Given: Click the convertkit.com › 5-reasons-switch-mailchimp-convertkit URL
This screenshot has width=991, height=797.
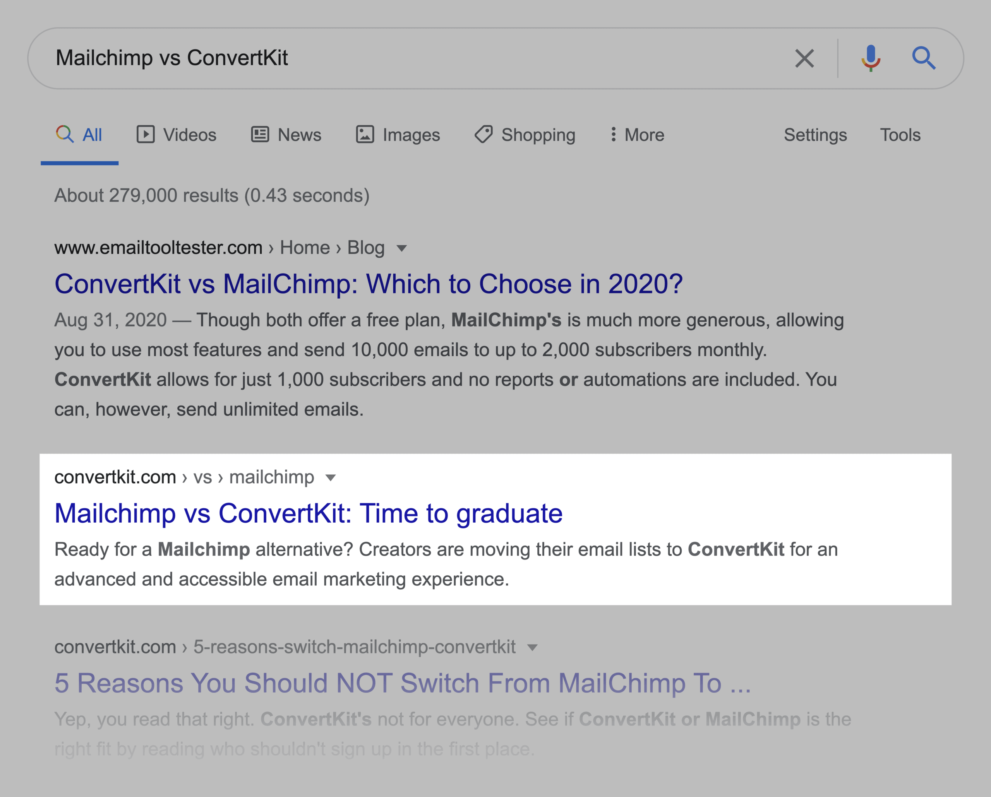Looking at the screenshot, I should (285, 647).
